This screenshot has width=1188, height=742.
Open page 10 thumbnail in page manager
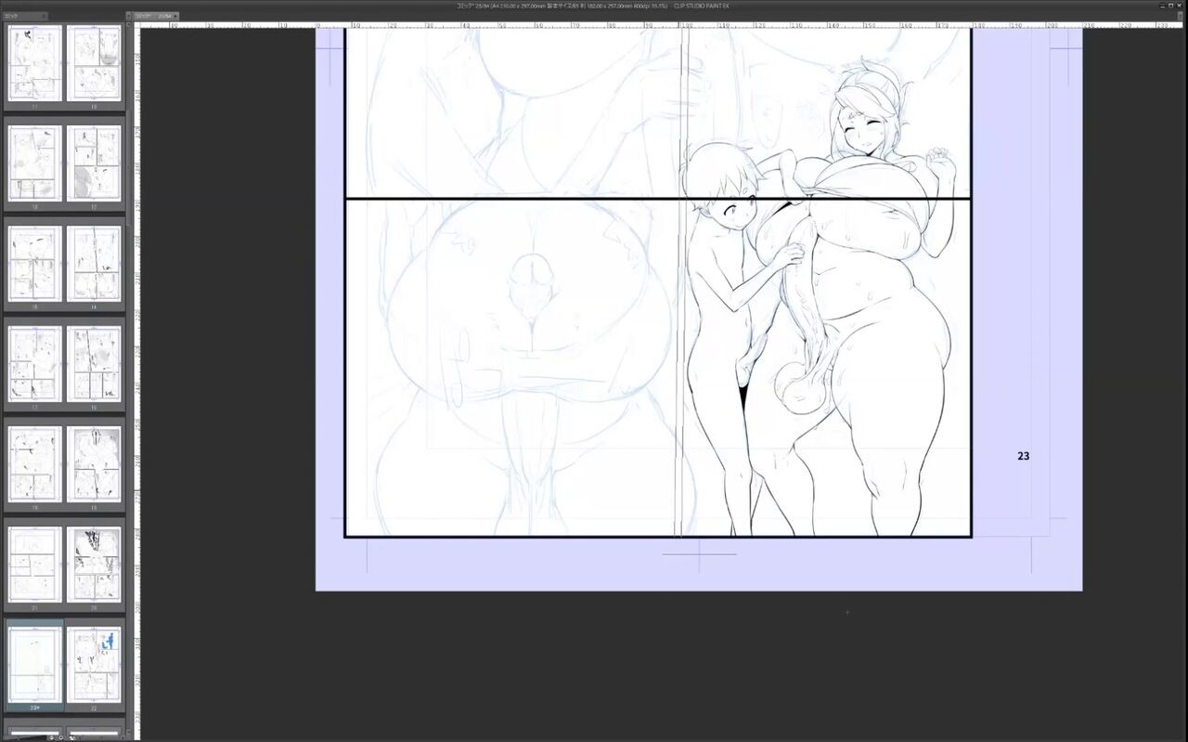click(94, 63)
